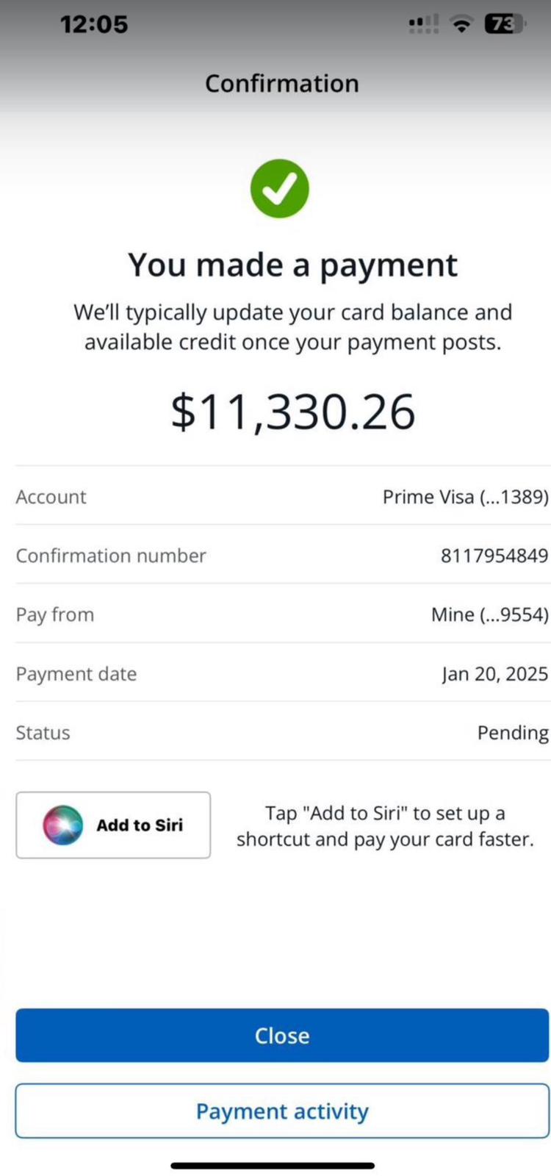Tap the Jan 20, 2025 payment date
The height and width of the screenshot is (1176, 551).
point(494,674)
